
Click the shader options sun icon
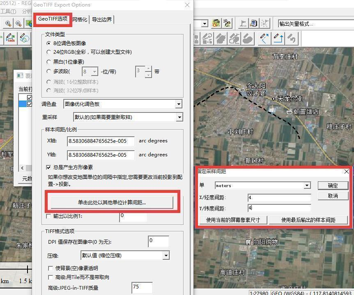click(x=216, y=23)
